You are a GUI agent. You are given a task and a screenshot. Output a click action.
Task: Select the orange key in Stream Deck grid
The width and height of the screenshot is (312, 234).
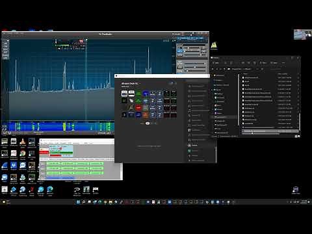146,114
